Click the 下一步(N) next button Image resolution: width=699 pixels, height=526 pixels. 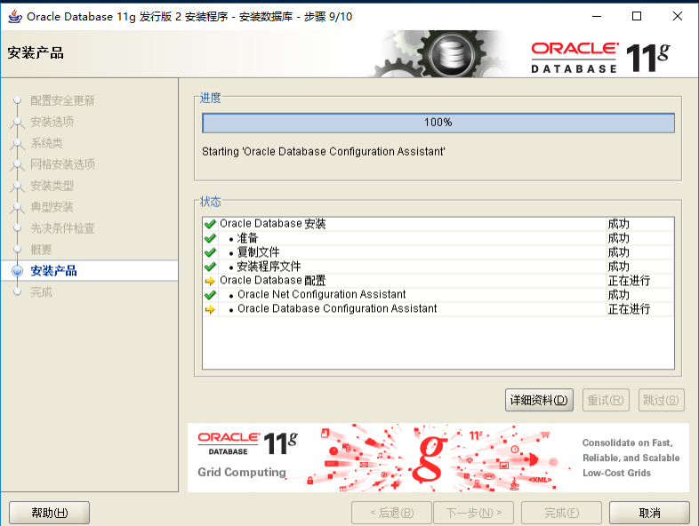pyautogui.click(x=473, y=513)
